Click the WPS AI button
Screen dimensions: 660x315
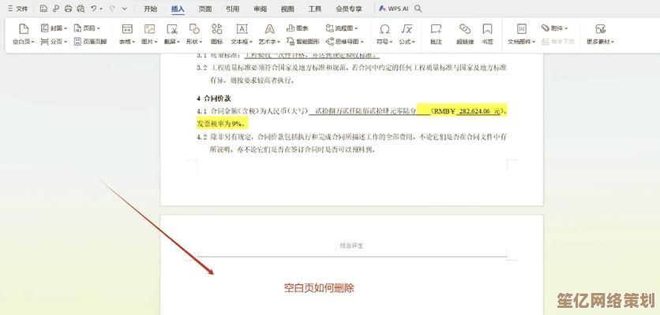(x=392, y=9)
